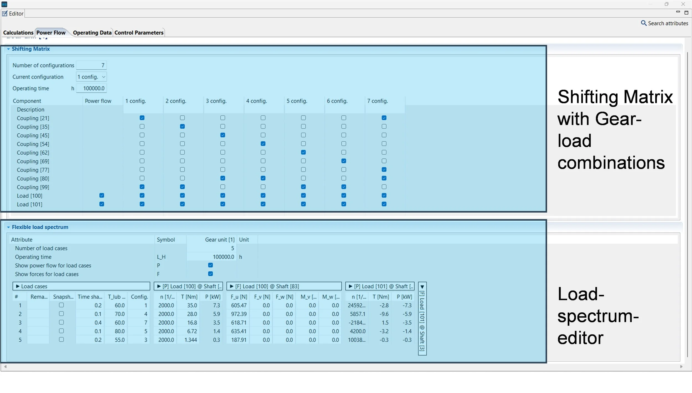Collapse the Flexible load spectrum section
Image resolution: width=692 pixels, height=393 pixels.
click(9, 227)
